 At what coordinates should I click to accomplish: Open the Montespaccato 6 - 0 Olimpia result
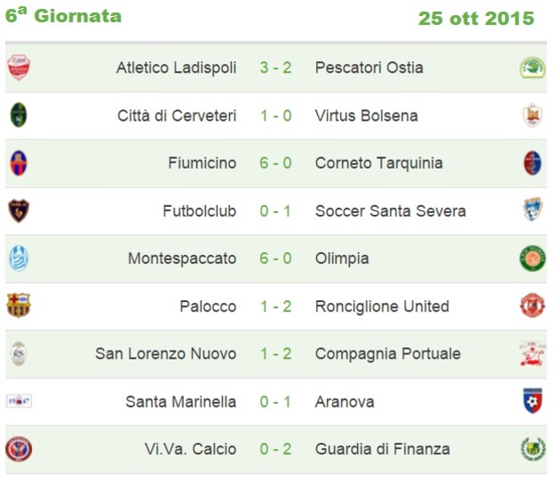point(275,258)
